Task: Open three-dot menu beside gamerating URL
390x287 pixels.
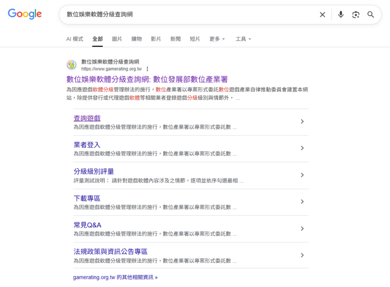Action: click(x=147, y=69)
